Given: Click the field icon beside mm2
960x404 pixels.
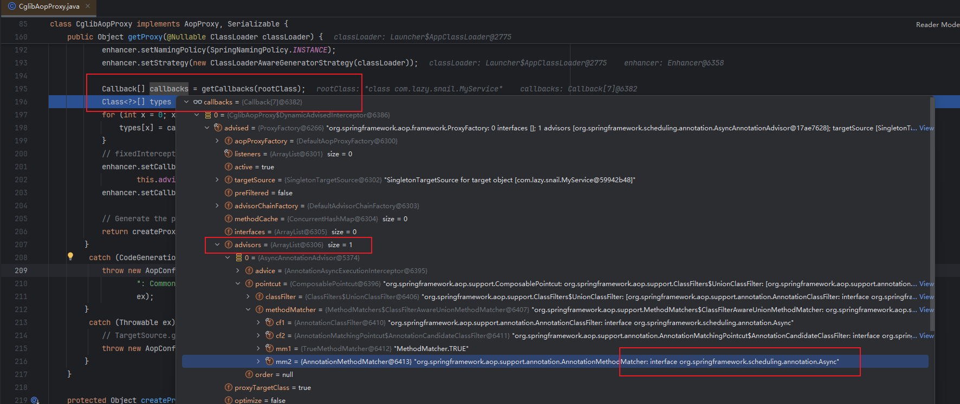Looking at the screenshot, I should tap(270, 361).
